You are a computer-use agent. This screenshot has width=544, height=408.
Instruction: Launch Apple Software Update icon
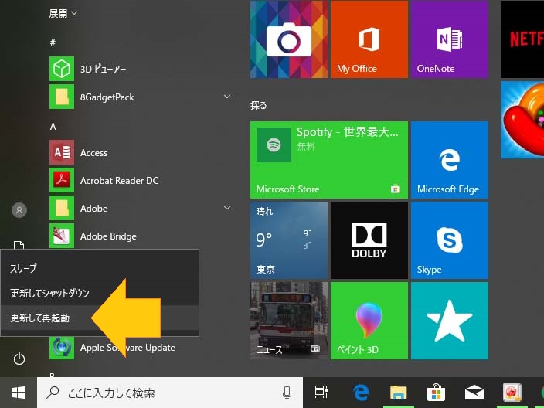[x=62, y=347]
